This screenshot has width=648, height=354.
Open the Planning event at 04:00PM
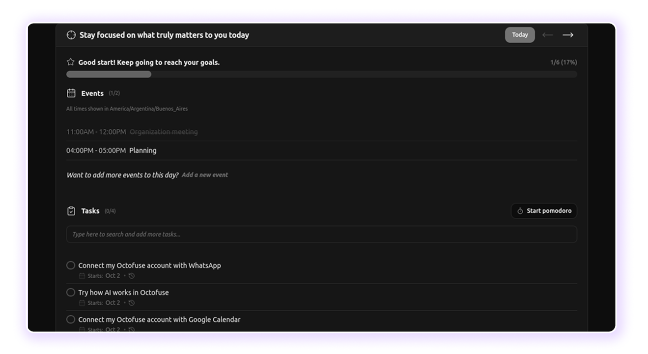[143, 150]
